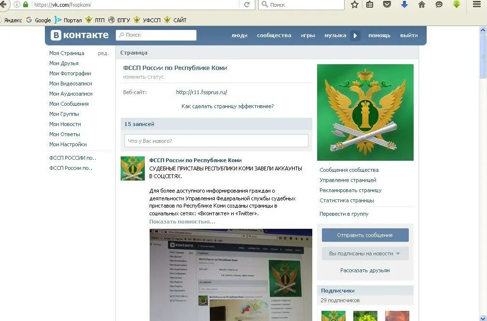Open Мои Группы
487x321 pixels.
tap(64, 114)
